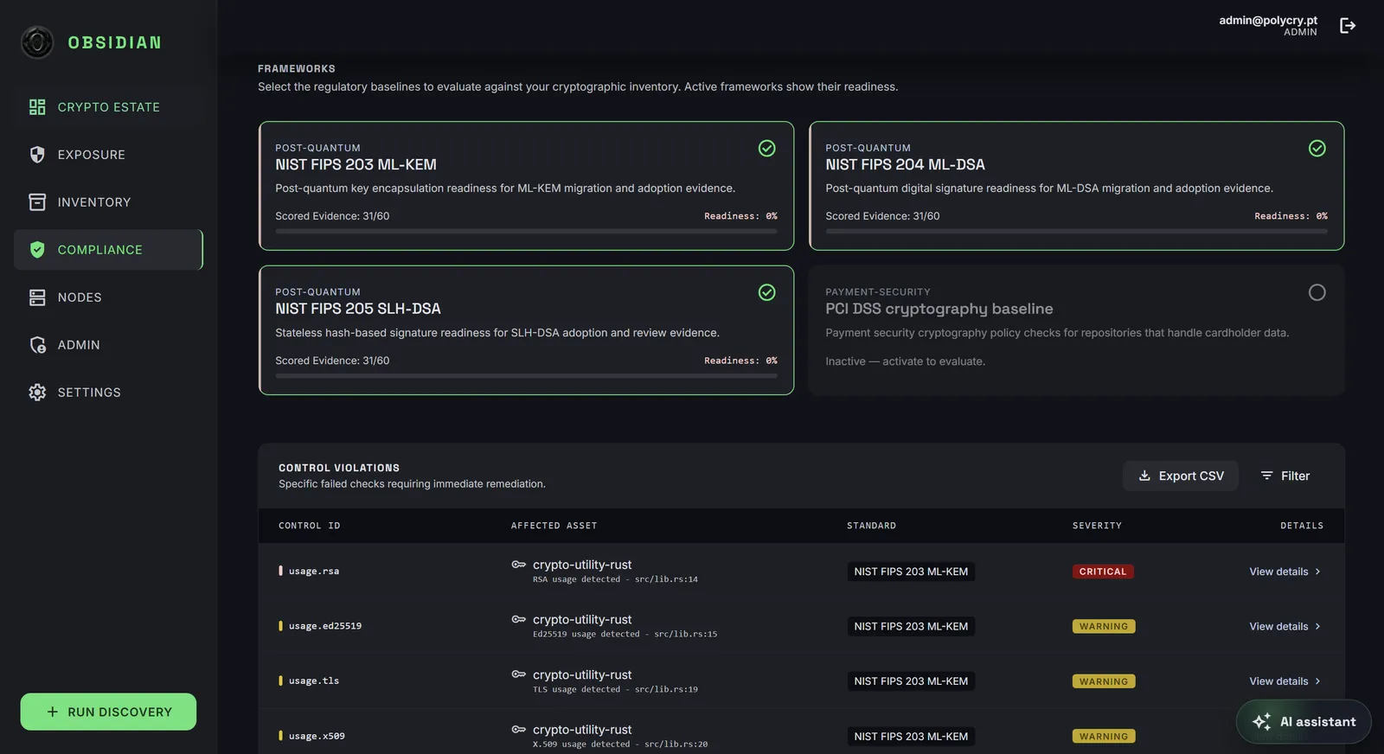Image resolution: width=1384 pixels, height=754 pixels.
Task: Click the Nodes server icon
Action: tap(37, 297)
